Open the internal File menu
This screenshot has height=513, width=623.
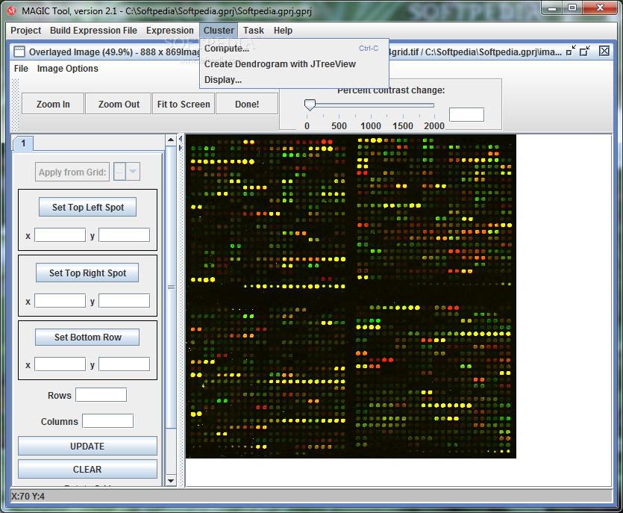(x=21, y=69)
